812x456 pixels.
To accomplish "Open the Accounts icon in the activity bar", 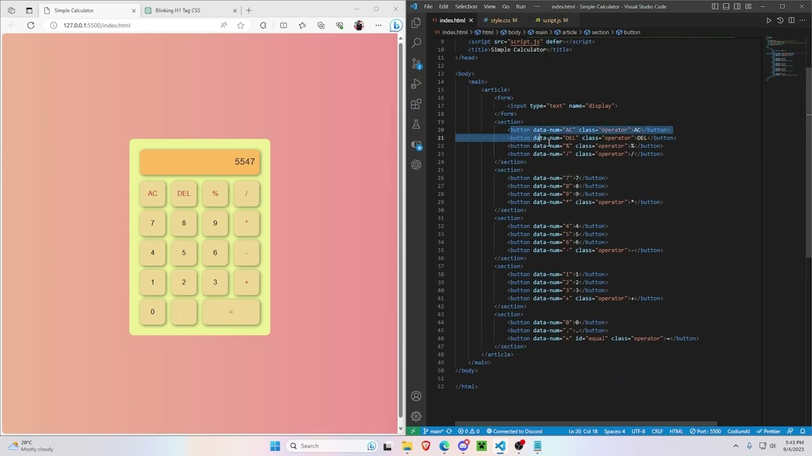I will 416,396.
